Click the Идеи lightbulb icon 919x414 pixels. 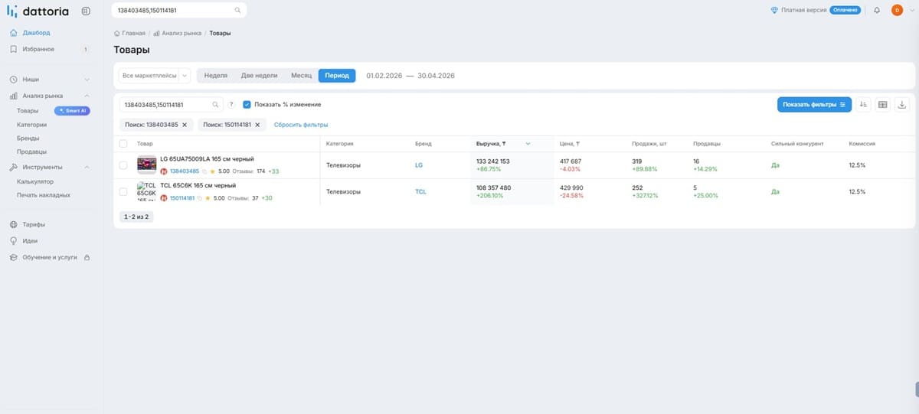pos(13,241)
